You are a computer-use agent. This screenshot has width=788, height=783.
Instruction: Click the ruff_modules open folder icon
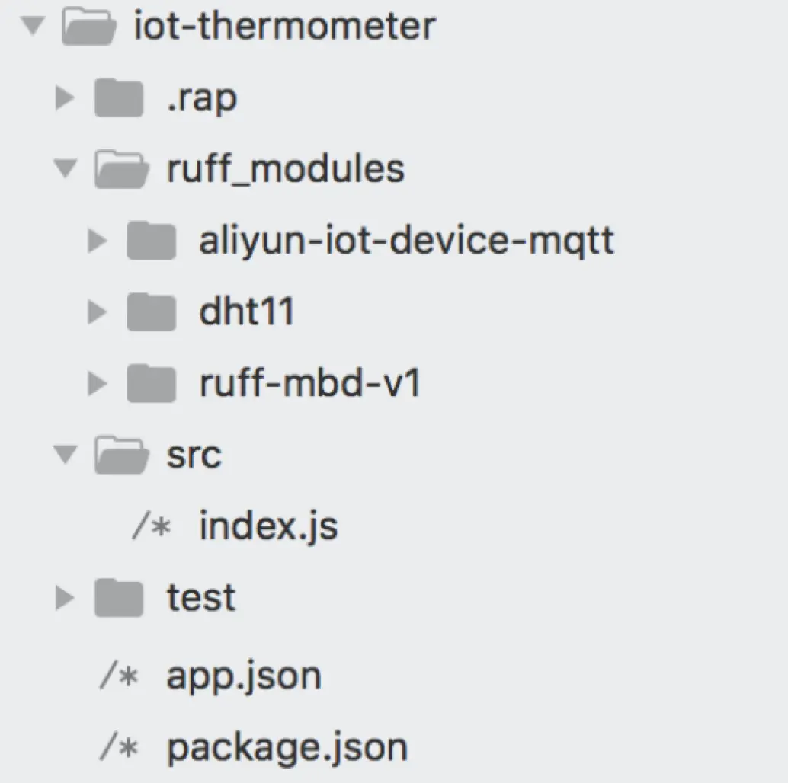pyautogui.click(x=120, y=170)
